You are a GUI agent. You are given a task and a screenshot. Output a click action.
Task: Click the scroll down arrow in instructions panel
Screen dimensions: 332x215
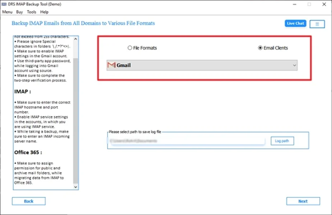point(75,187)
